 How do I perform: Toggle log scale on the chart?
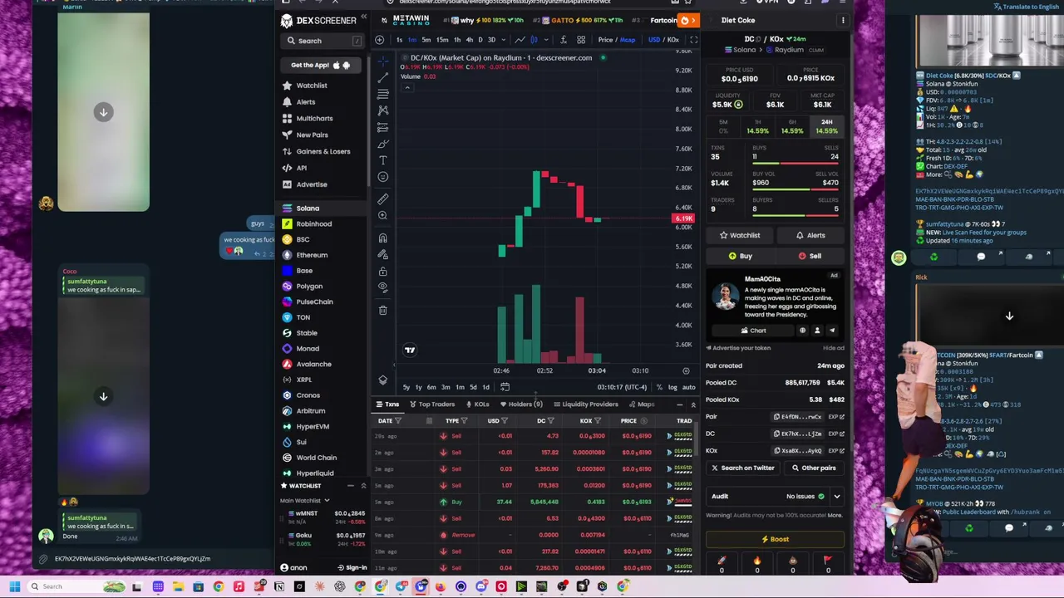[x=672, y=387]
